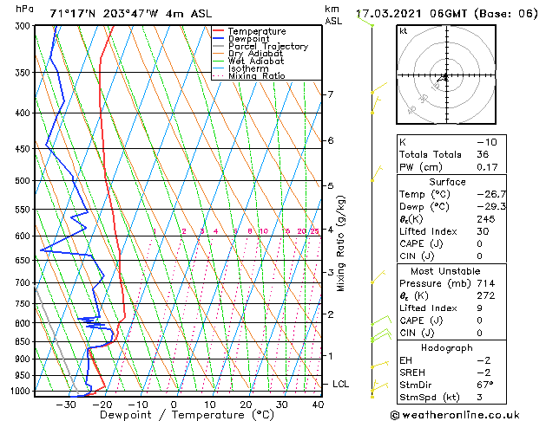Screen dimensions: 546x421
Task: Click the 5 km altitude label
Action: point(331,186)
